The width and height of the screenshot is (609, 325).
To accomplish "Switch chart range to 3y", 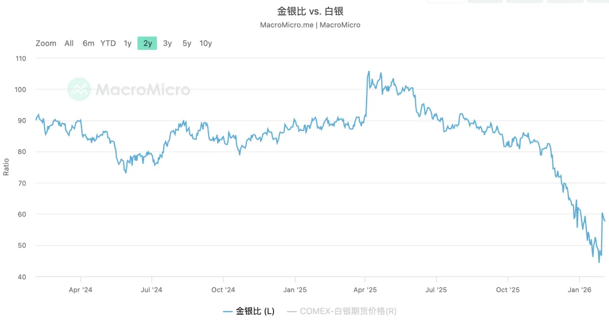I will [167, 43].
